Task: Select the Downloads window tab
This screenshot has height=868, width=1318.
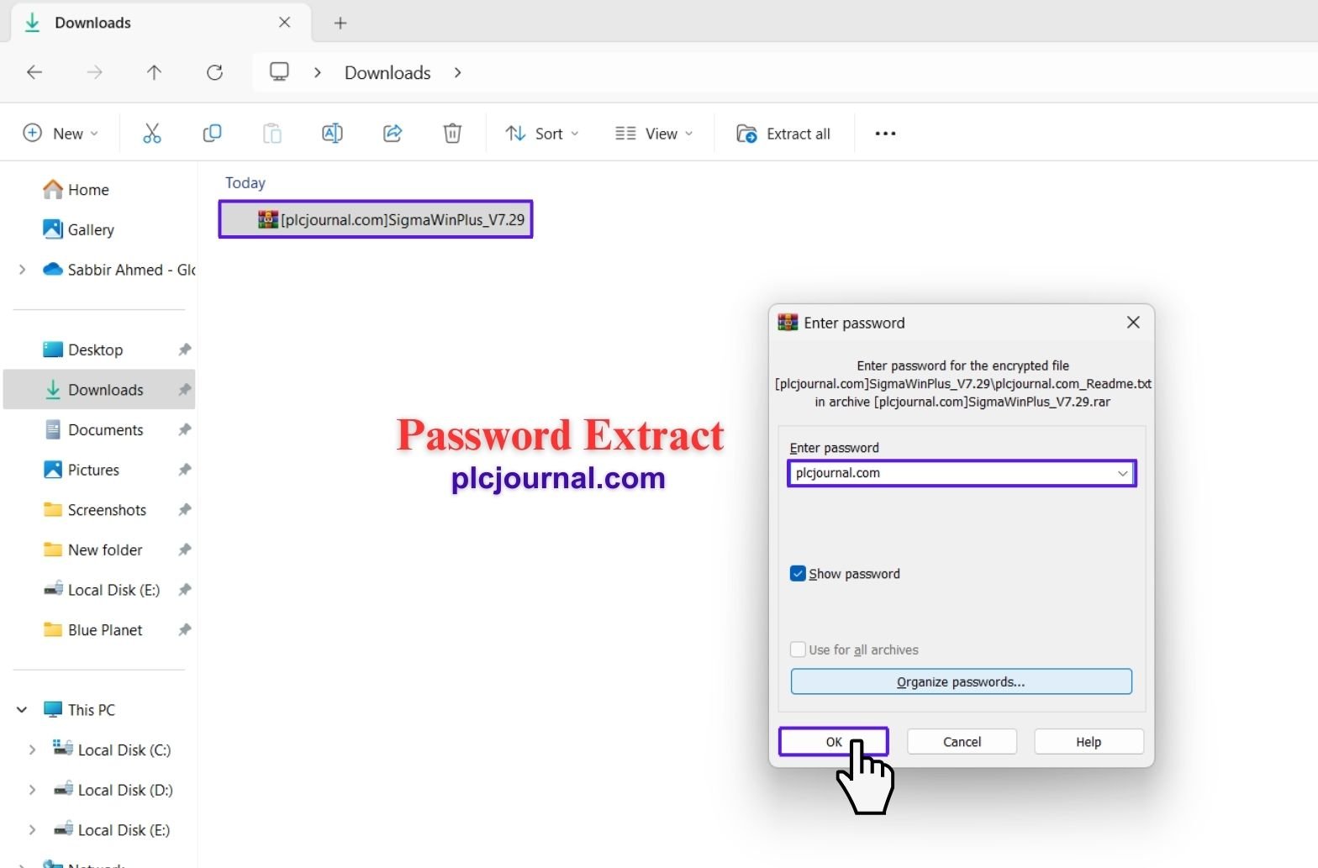Action: [x=160, y=23]
